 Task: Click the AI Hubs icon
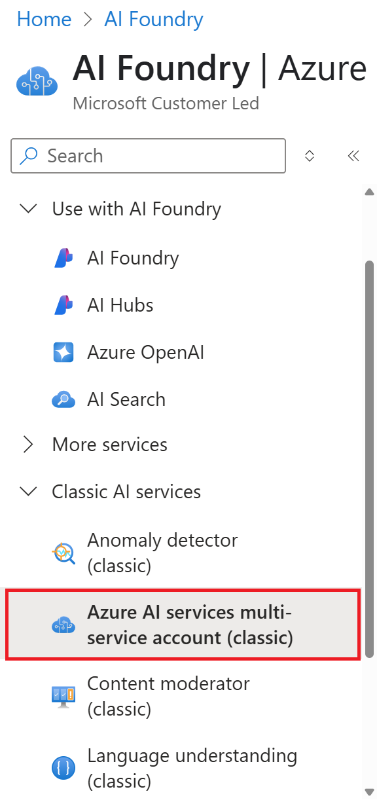coord(63,305)
